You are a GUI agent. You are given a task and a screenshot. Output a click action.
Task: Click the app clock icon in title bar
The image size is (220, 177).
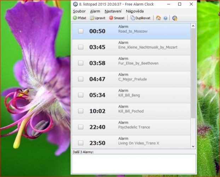75,4
